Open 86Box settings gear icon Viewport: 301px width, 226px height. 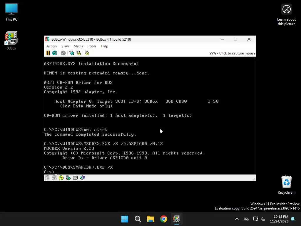point(87,53)
